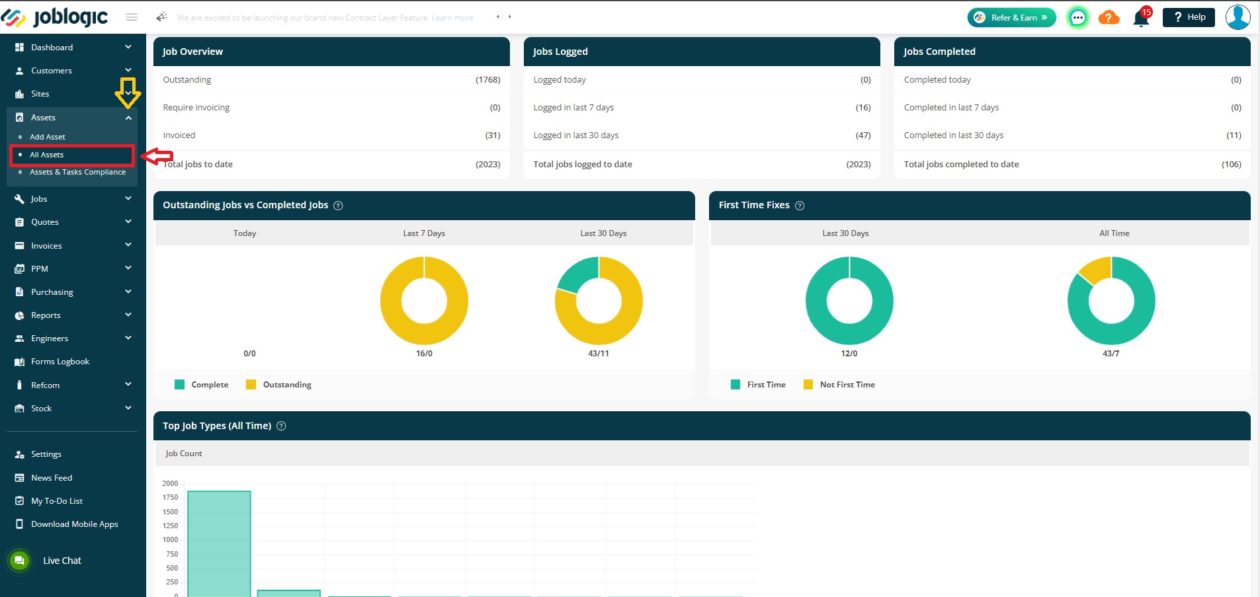This screenshot has height=597, width=1260.
Task: Open the Forms Logbook menu item
Action: click(x=60, y=362)
